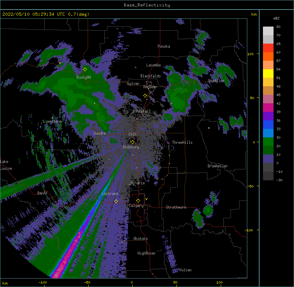This screenshot has width=294, height=287.
Task: Click the ThreeHills city label
Action: click(x=182, y=142)
